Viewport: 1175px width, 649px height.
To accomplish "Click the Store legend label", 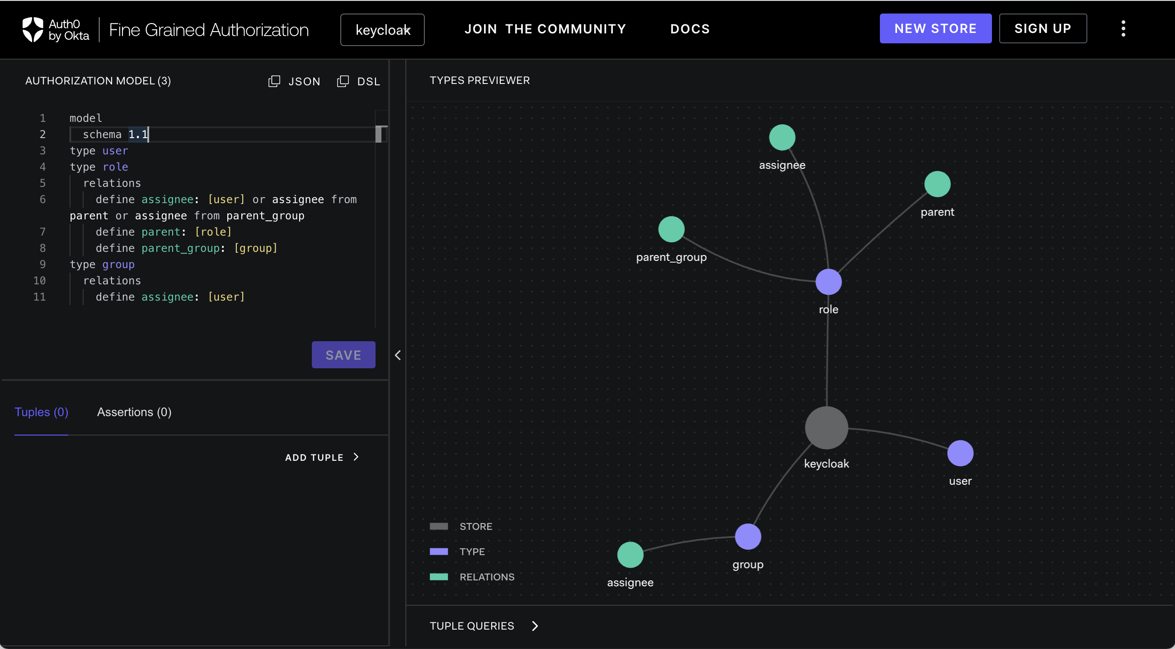I will (x=476, y=526).
